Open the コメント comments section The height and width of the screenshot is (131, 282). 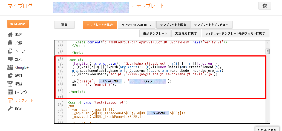[20, 59]
